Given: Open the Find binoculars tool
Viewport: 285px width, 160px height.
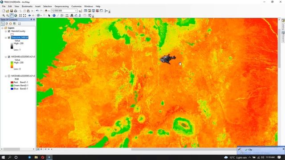Looking at the screenshot, I should pyautogui.click(x=72, y=16).
